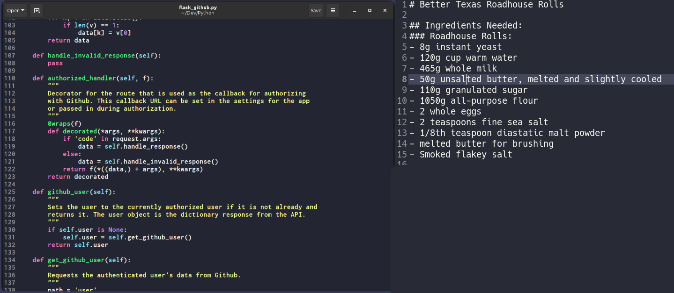The image size is (674, 293).
Task: Open the main hamburger menu
Action: 332,10
